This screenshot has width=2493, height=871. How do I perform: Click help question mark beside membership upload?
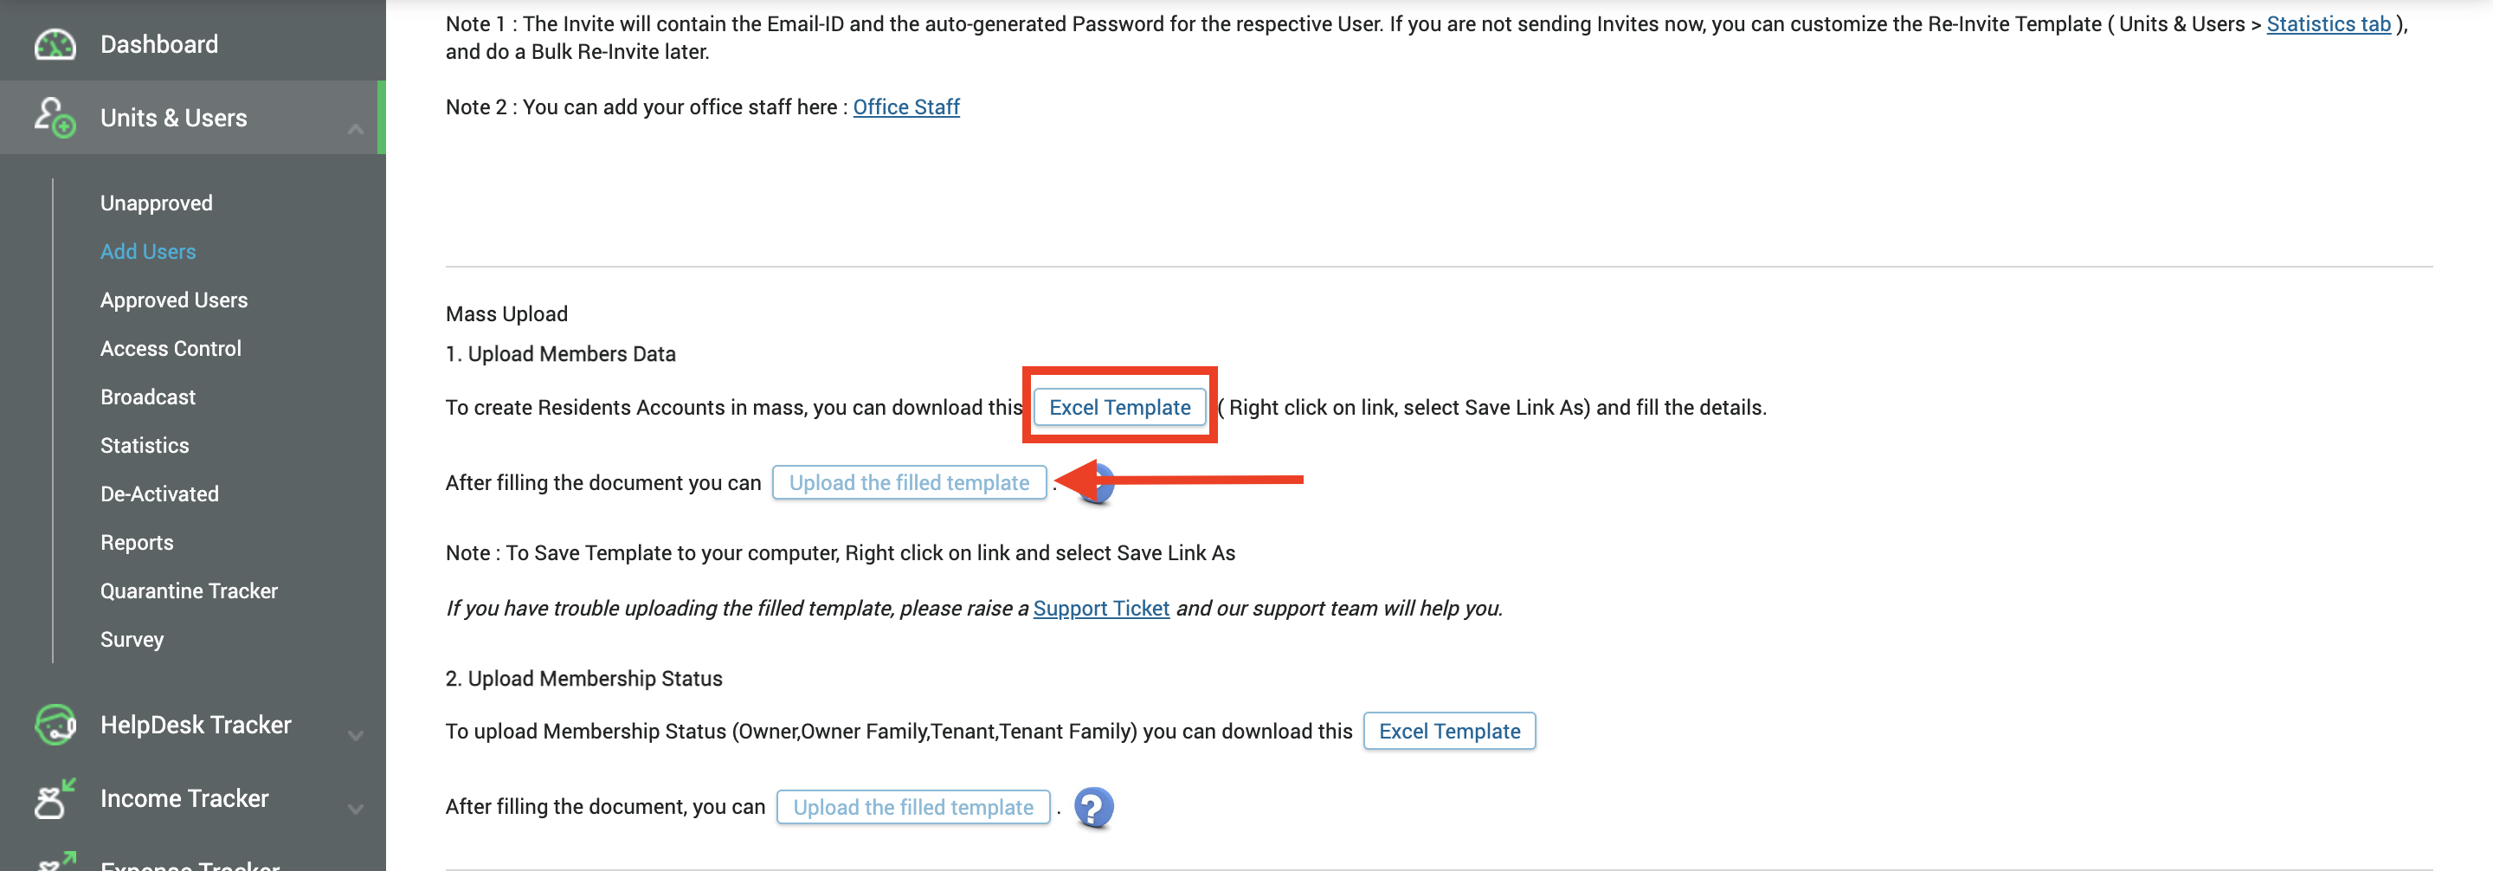tap(1093, 807)
